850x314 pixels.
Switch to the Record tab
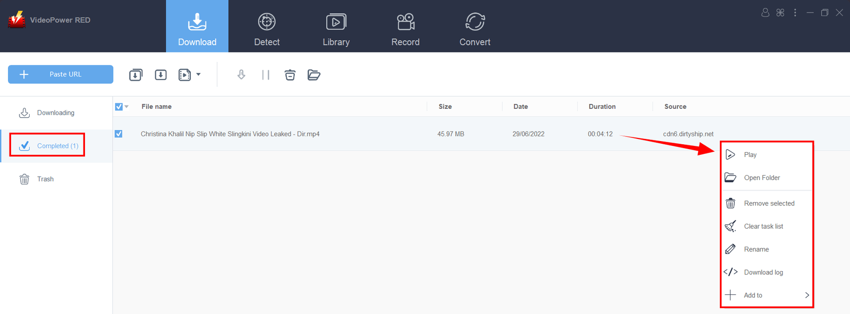(x=405, y=30)
